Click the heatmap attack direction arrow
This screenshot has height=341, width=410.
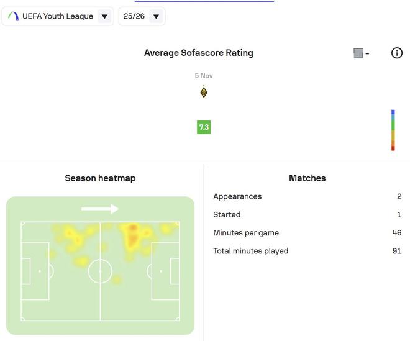pyautogui.click(x=100, y=209)
